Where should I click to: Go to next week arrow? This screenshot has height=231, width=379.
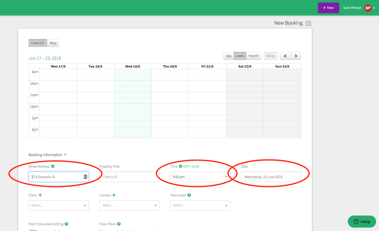(296, 56)
